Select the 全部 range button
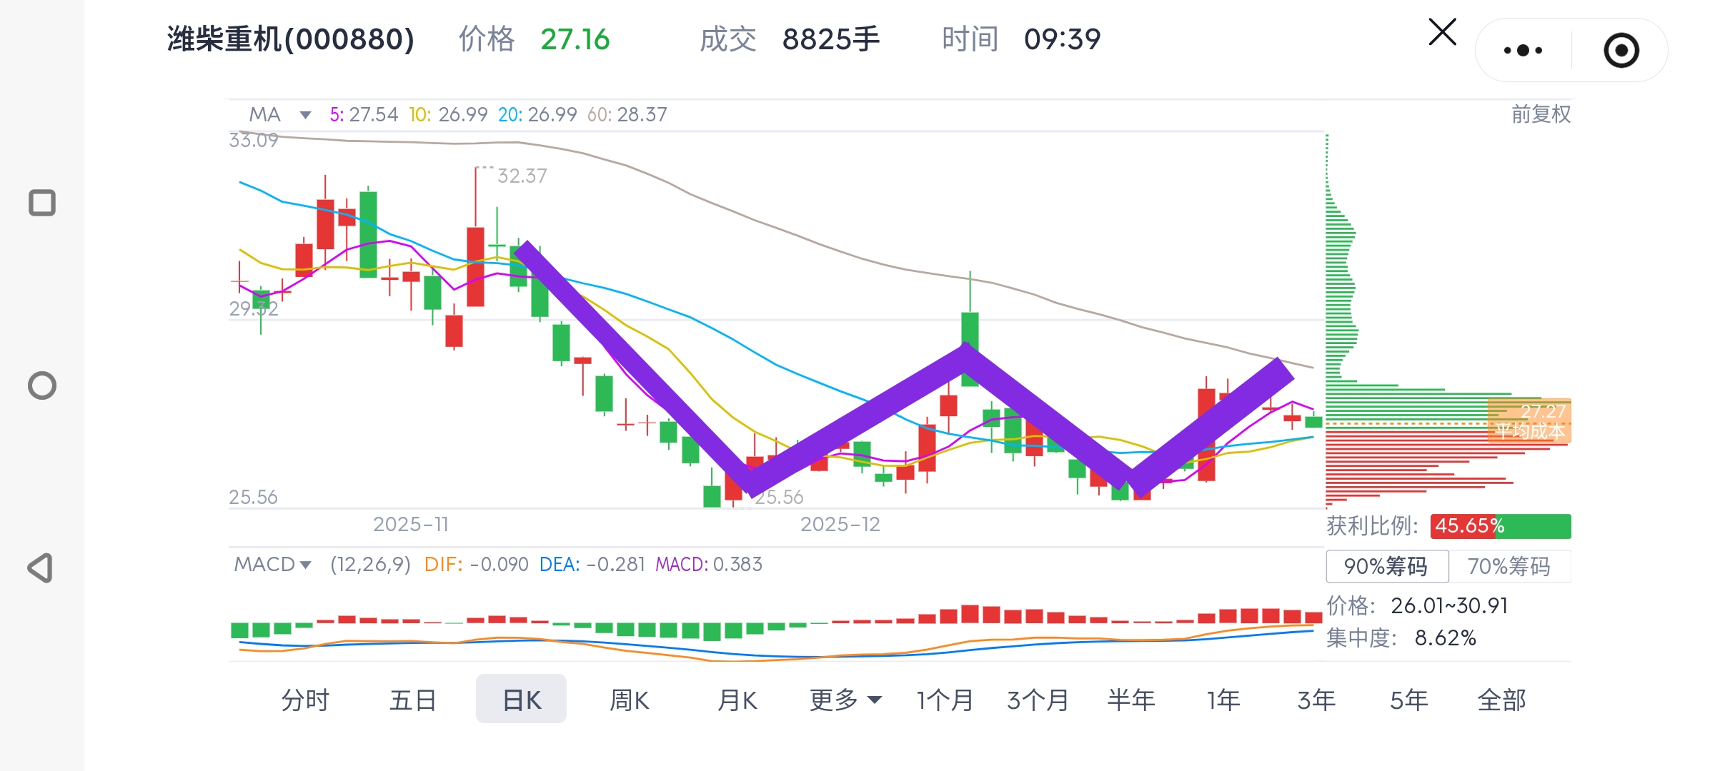 [1501, 700]
